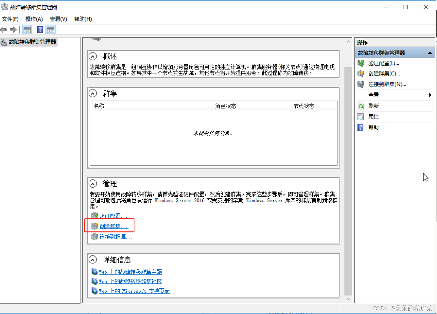This screenshot has height=314, width=437.
Task: Collapse 故障转移群集管理器 actions group arrow
Action: 430,53
